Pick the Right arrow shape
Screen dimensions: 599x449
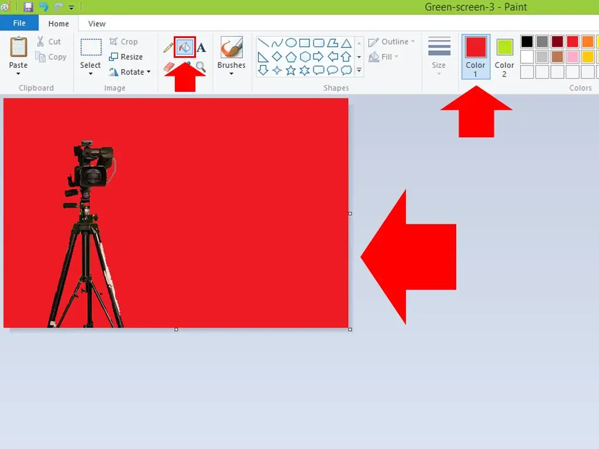(318, 57)
